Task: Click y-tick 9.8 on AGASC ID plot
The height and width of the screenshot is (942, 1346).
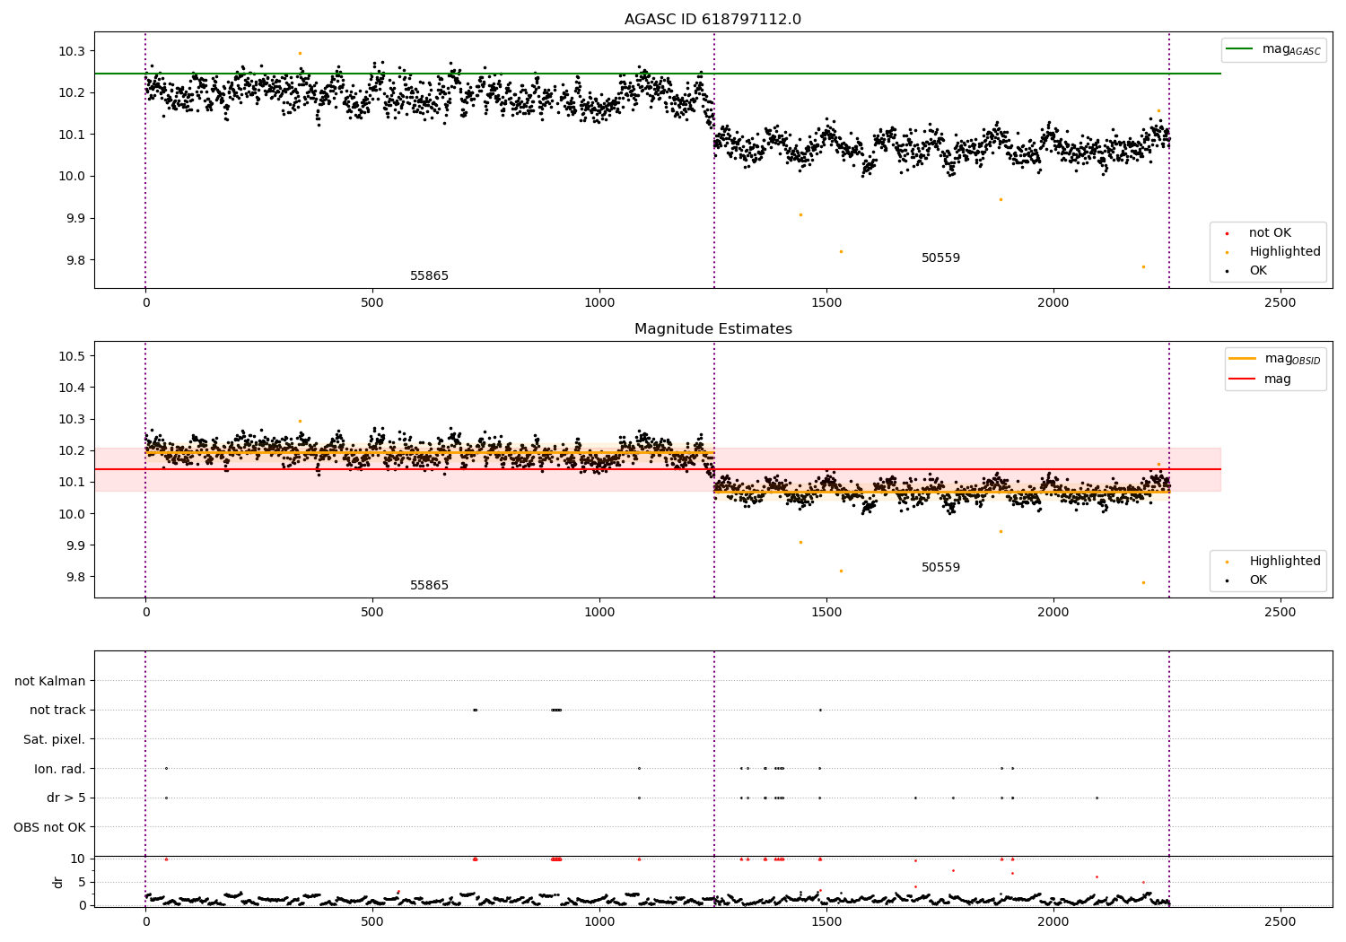Action: pyautogui.click(x=75, y=260)
